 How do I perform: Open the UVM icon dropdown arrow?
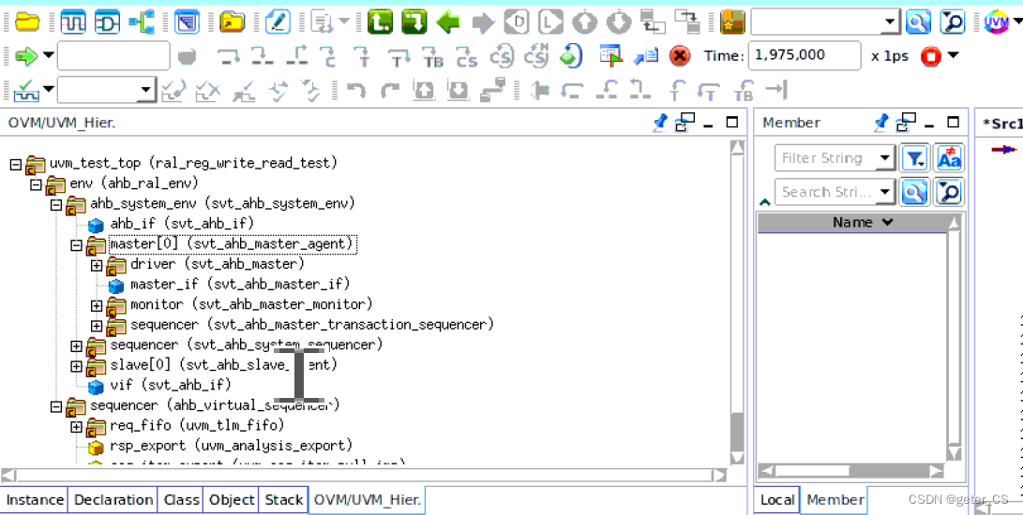(1015, 22)
